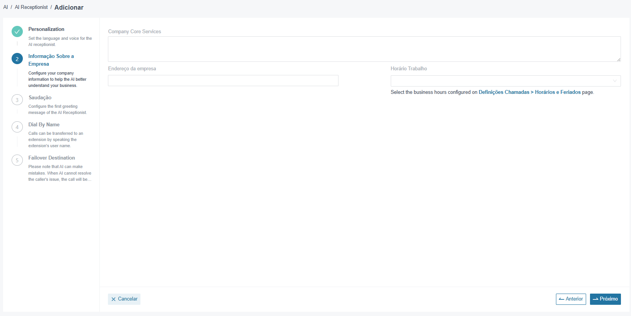Click 'Please note that AI can make' text

tap(60, 173)
